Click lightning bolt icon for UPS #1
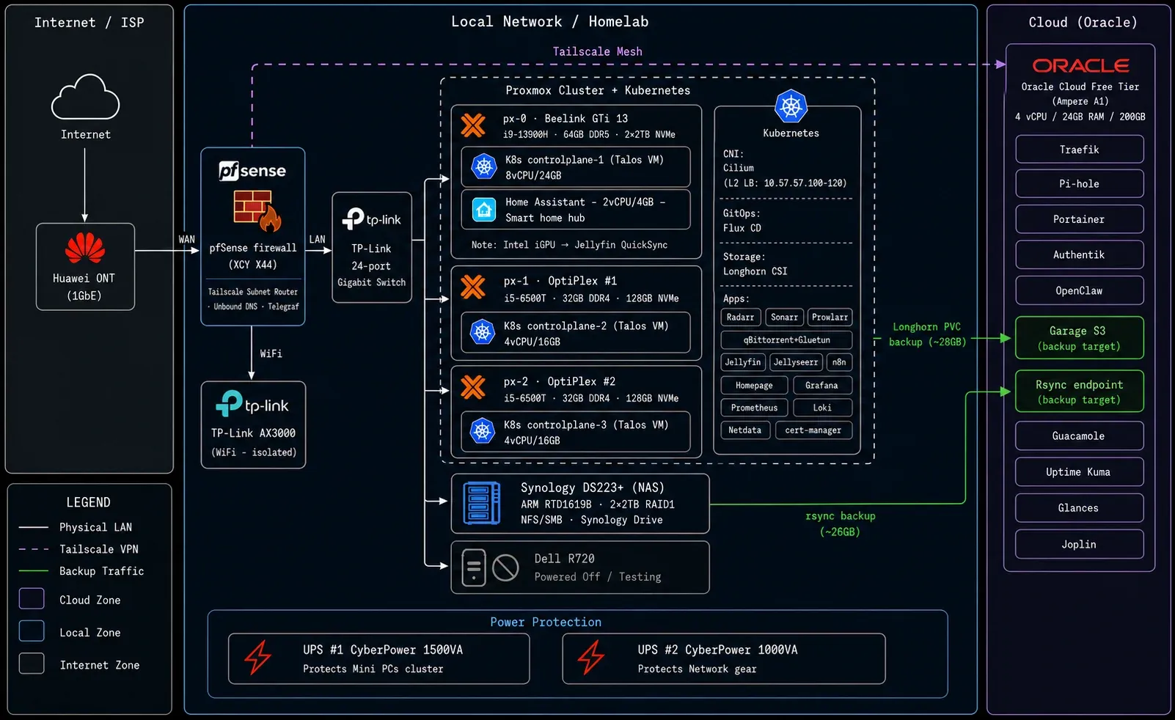The height and width of the screenshot is (720, 1175). coord(257,657)
